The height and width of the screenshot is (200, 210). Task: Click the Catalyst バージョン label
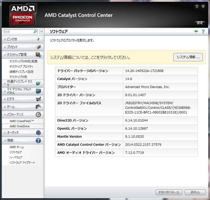[72, 79]
